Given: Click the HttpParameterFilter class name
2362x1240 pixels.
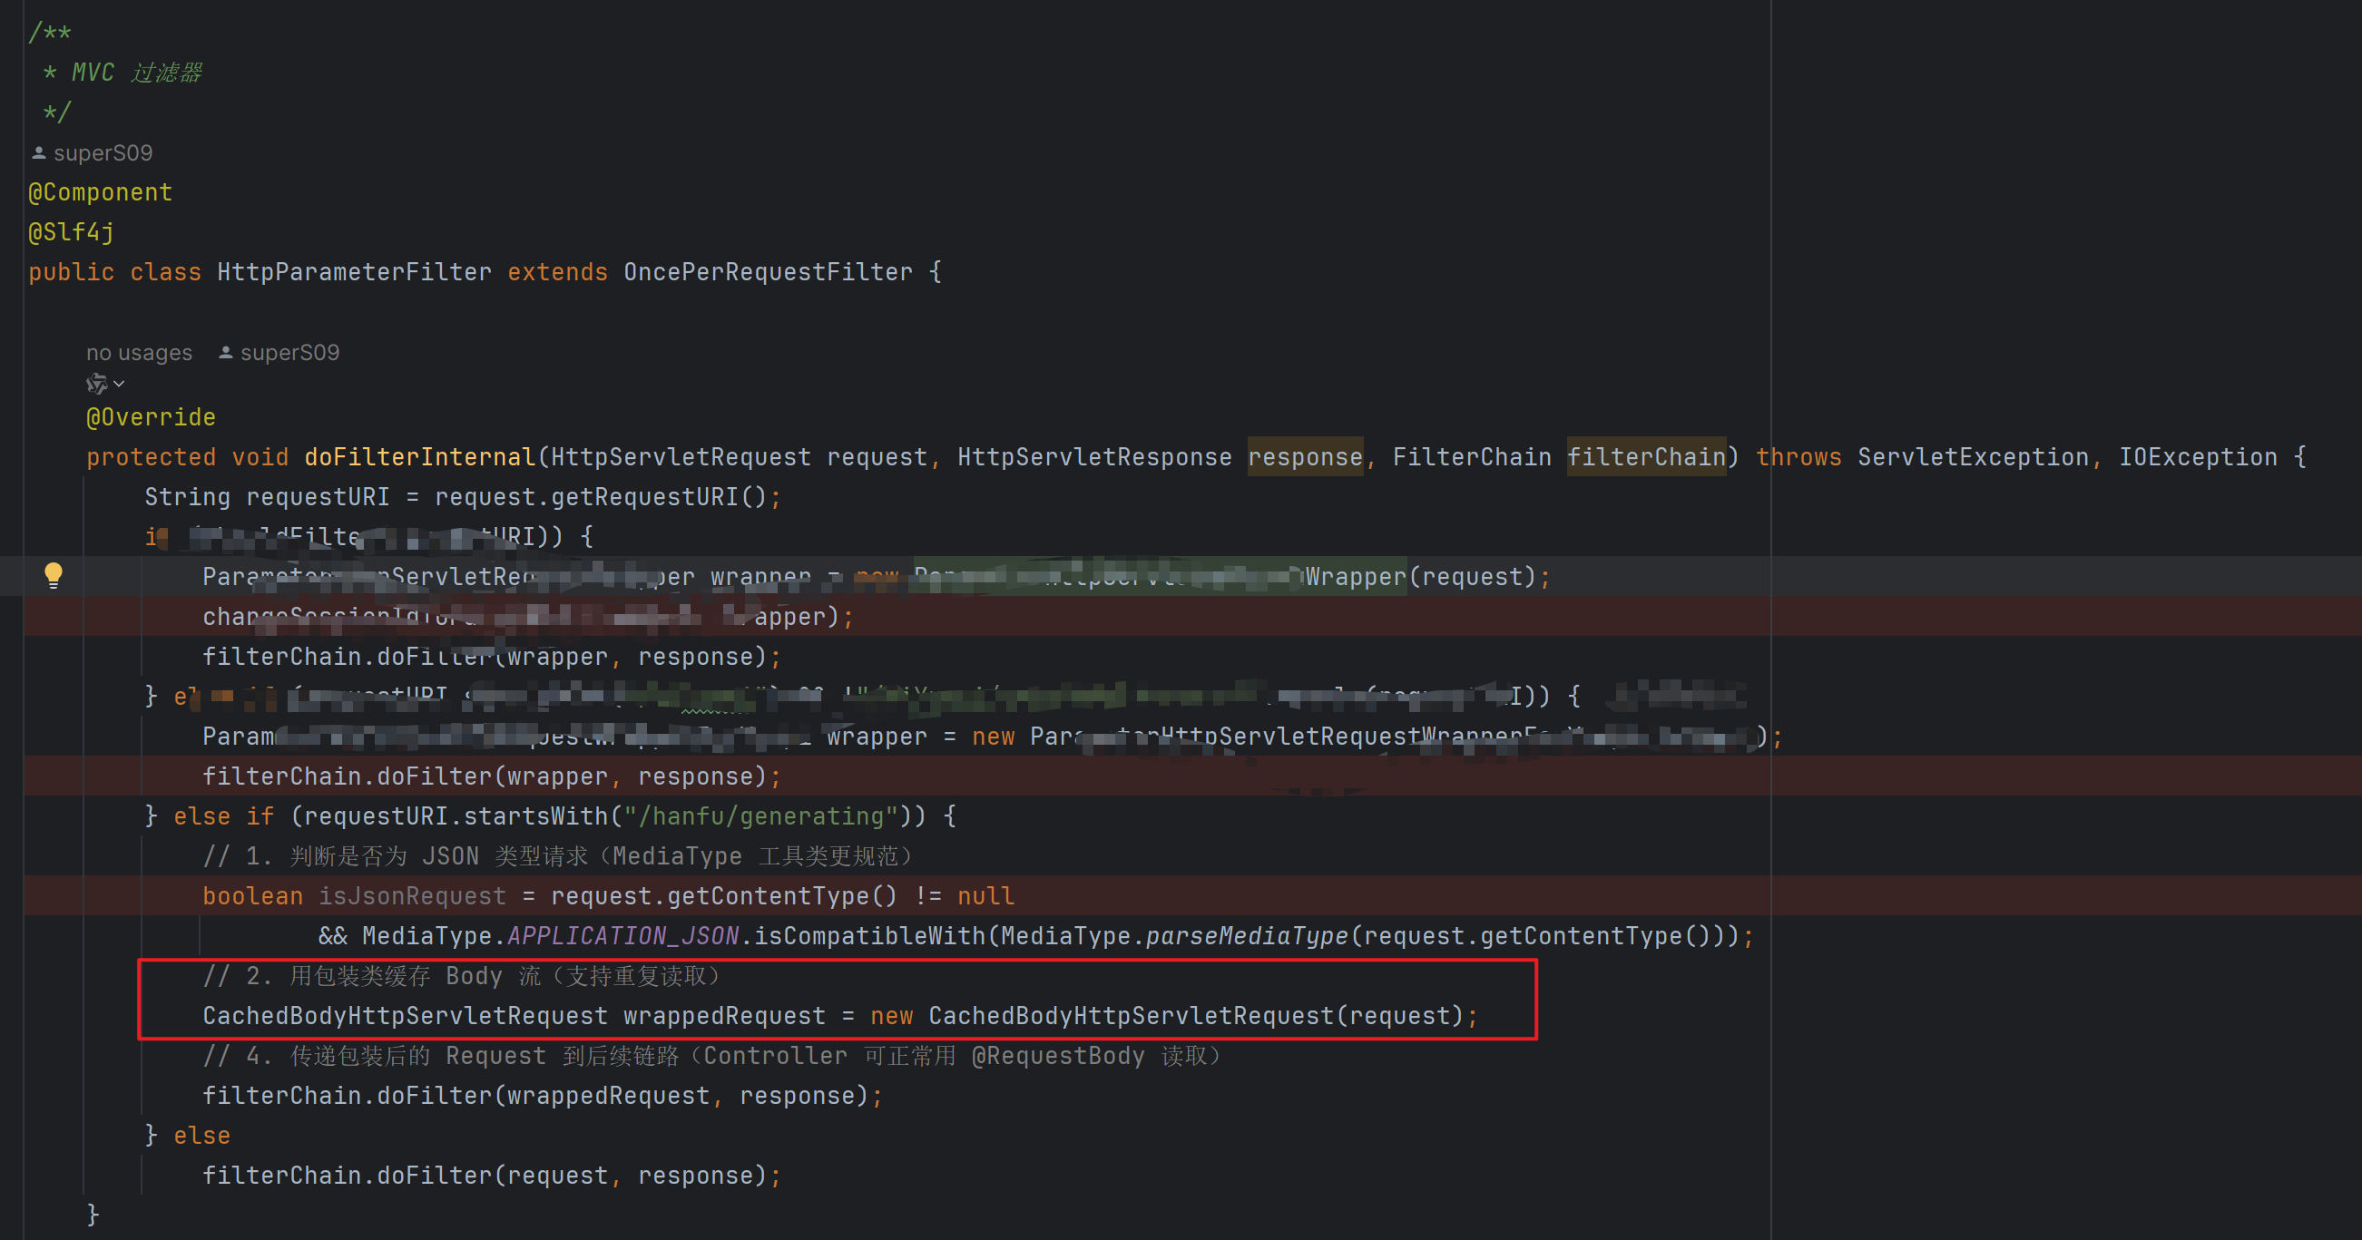Looking at the screenshot, I should tap(354, 272).
